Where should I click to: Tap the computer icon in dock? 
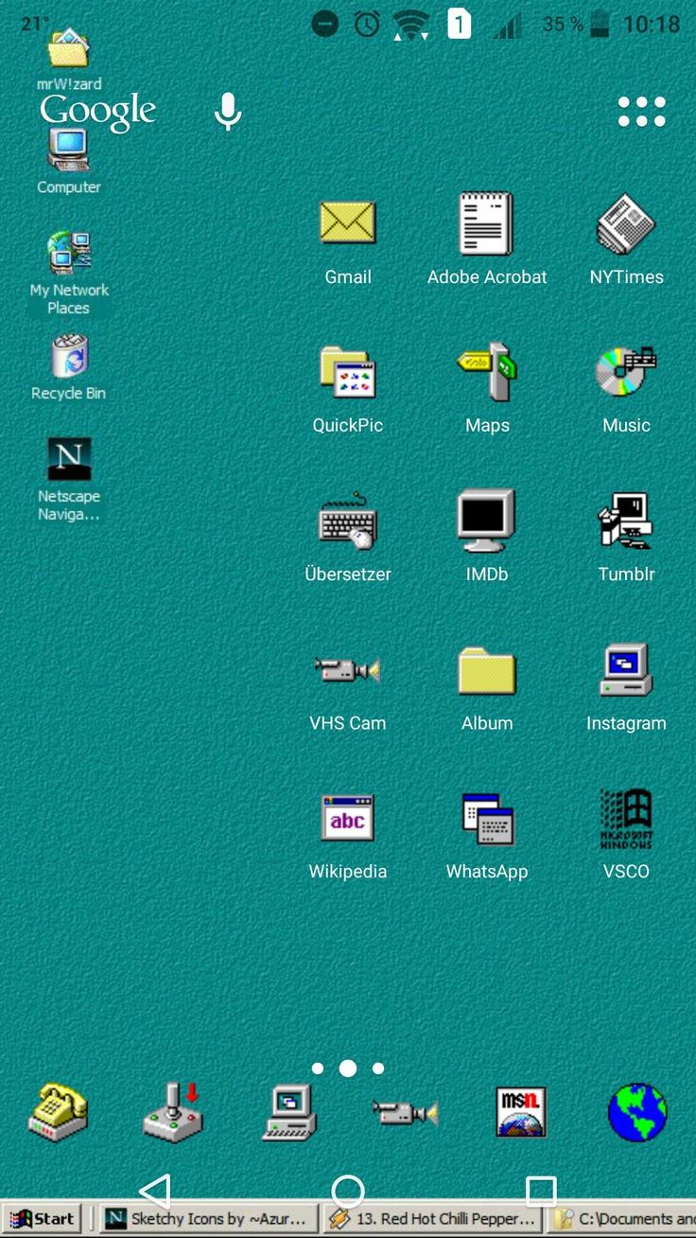pos(288,1112)
